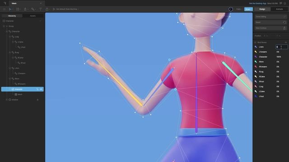Switch to Design mode
289x162 pixels.
pyautogui.click(x=262, y=9)
